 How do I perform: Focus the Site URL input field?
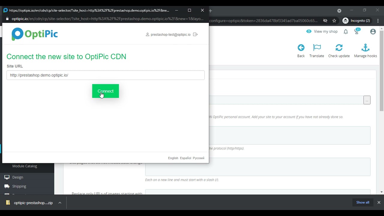(105, 75)
